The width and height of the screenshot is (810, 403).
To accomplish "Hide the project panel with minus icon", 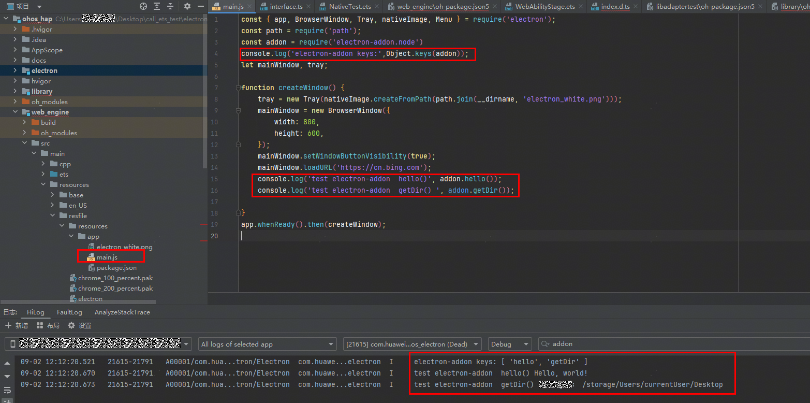I will (201, 6).
